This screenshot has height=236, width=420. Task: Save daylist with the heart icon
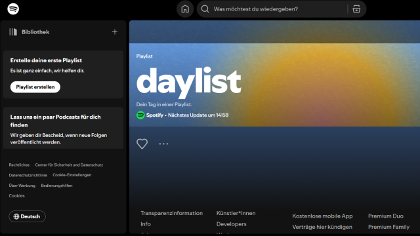(x=142, y=144)
